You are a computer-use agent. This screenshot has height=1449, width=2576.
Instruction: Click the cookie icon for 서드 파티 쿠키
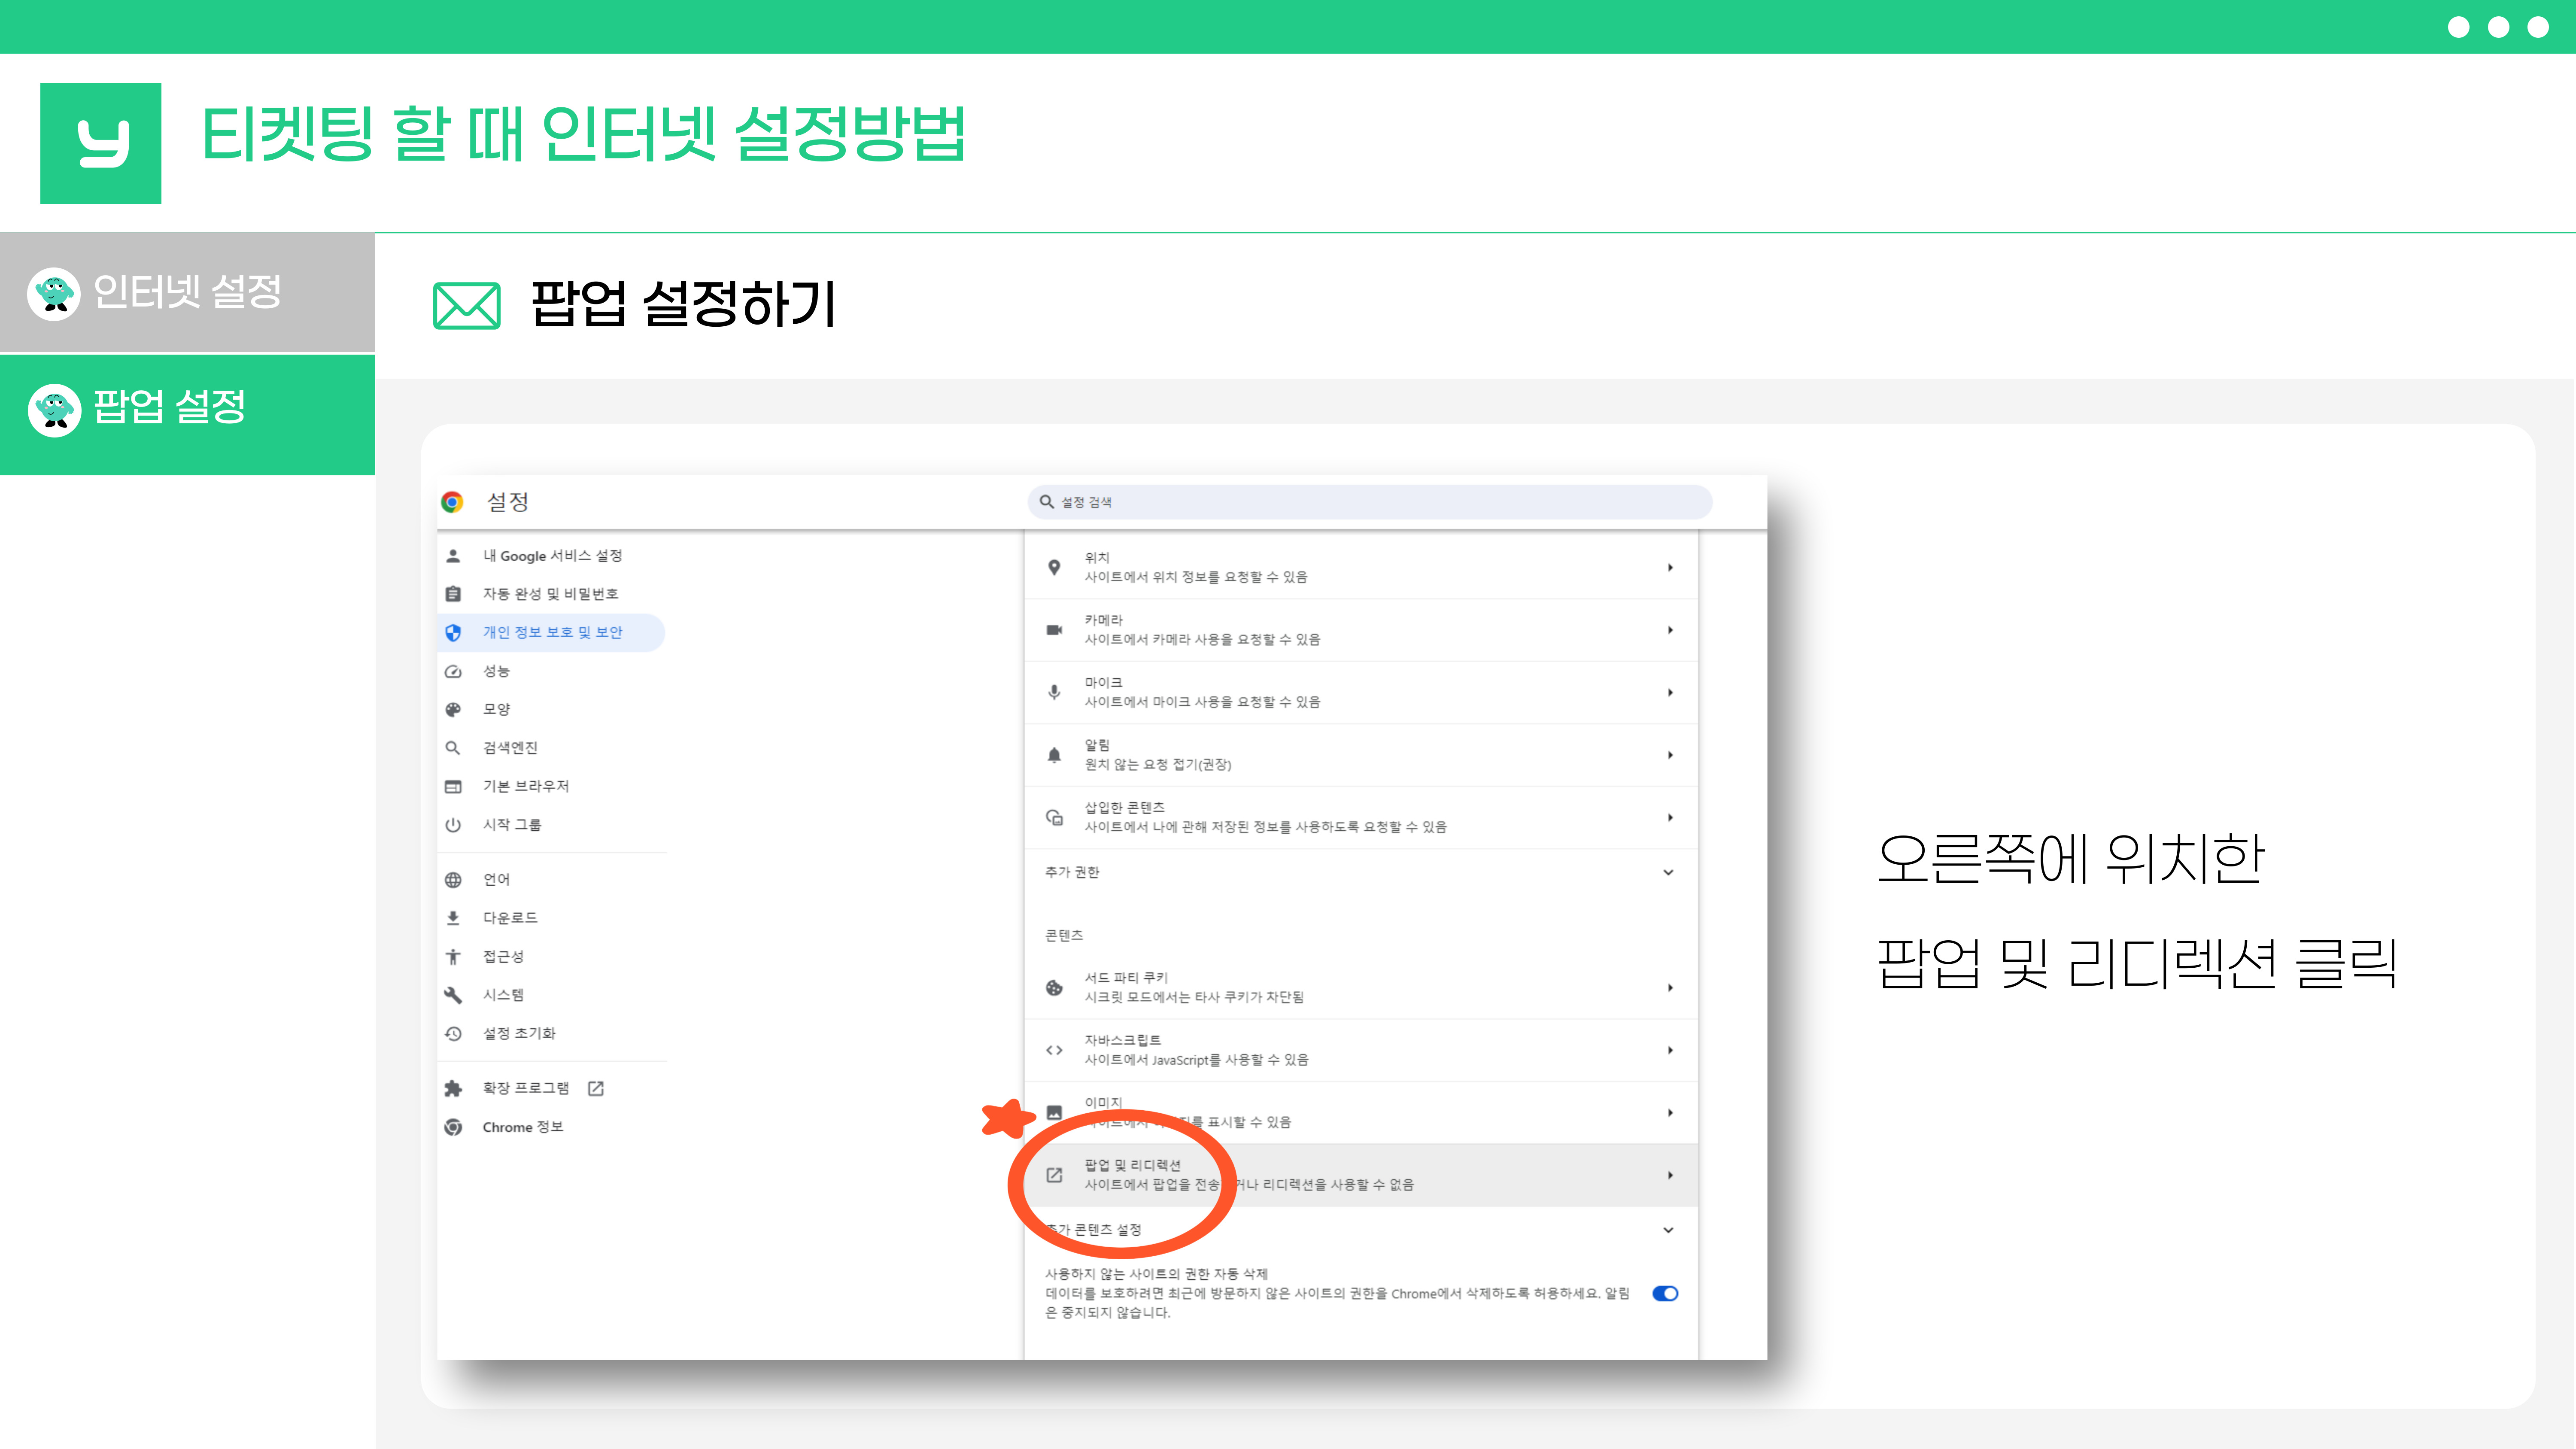pyautogui.click(x=1054, y=988)
